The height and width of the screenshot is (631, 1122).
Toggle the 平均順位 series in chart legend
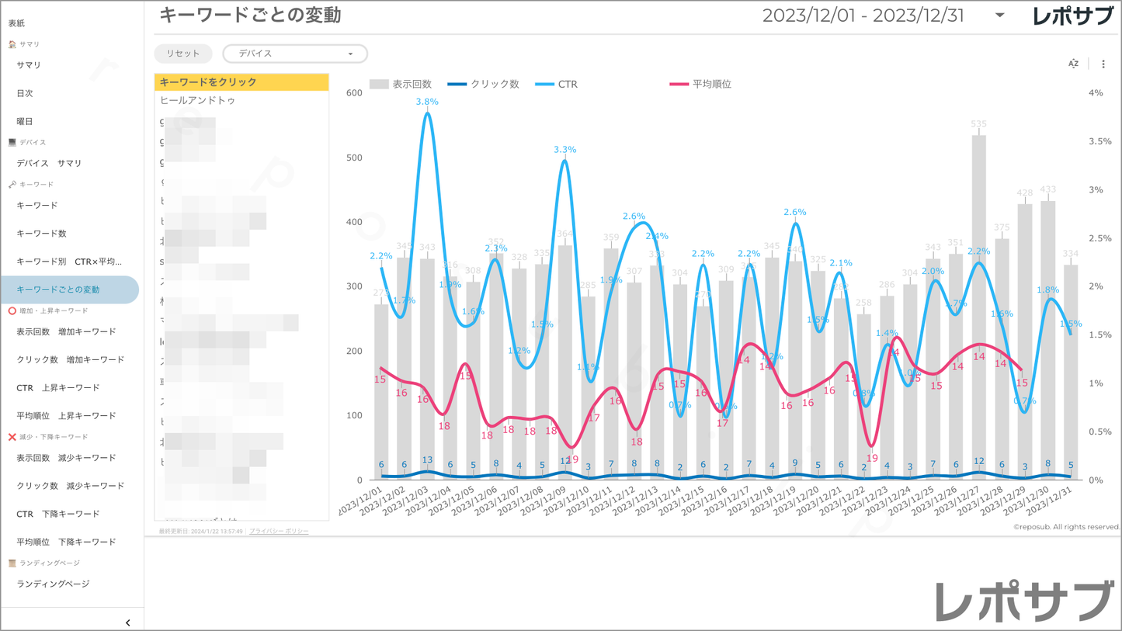point(701,84)
